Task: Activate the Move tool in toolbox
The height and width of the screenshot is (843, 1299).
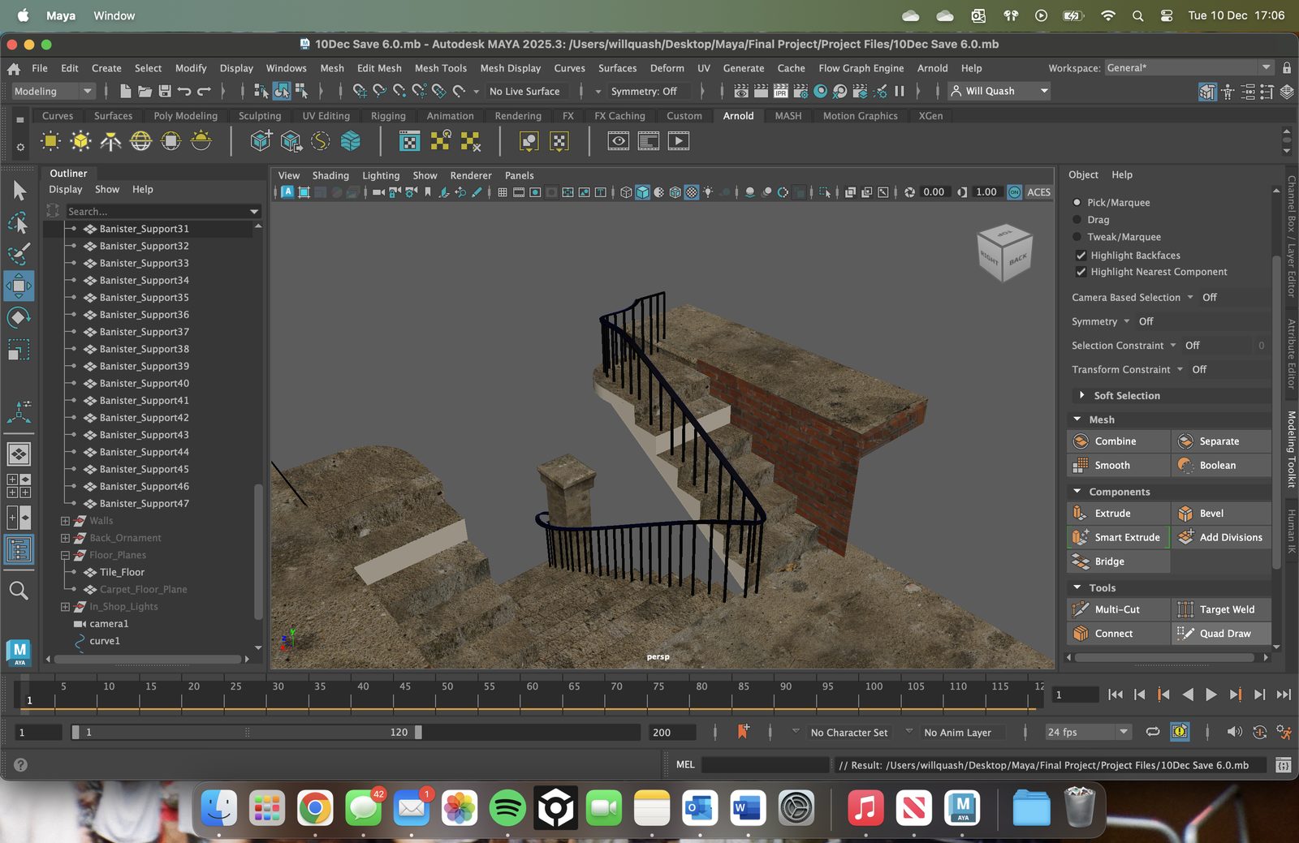Action: [19, 286]
